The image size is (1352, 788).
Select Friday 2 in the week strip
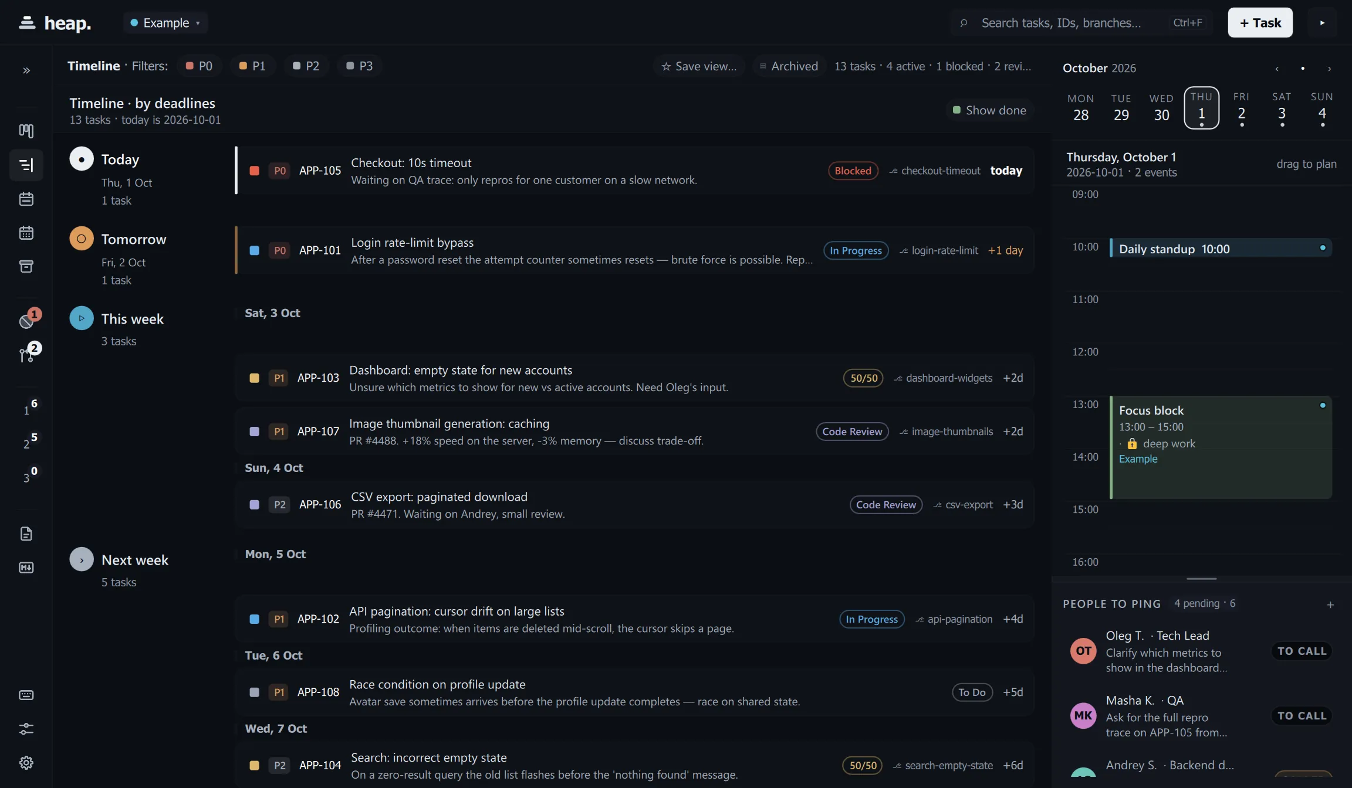[x=1241, y=108]
